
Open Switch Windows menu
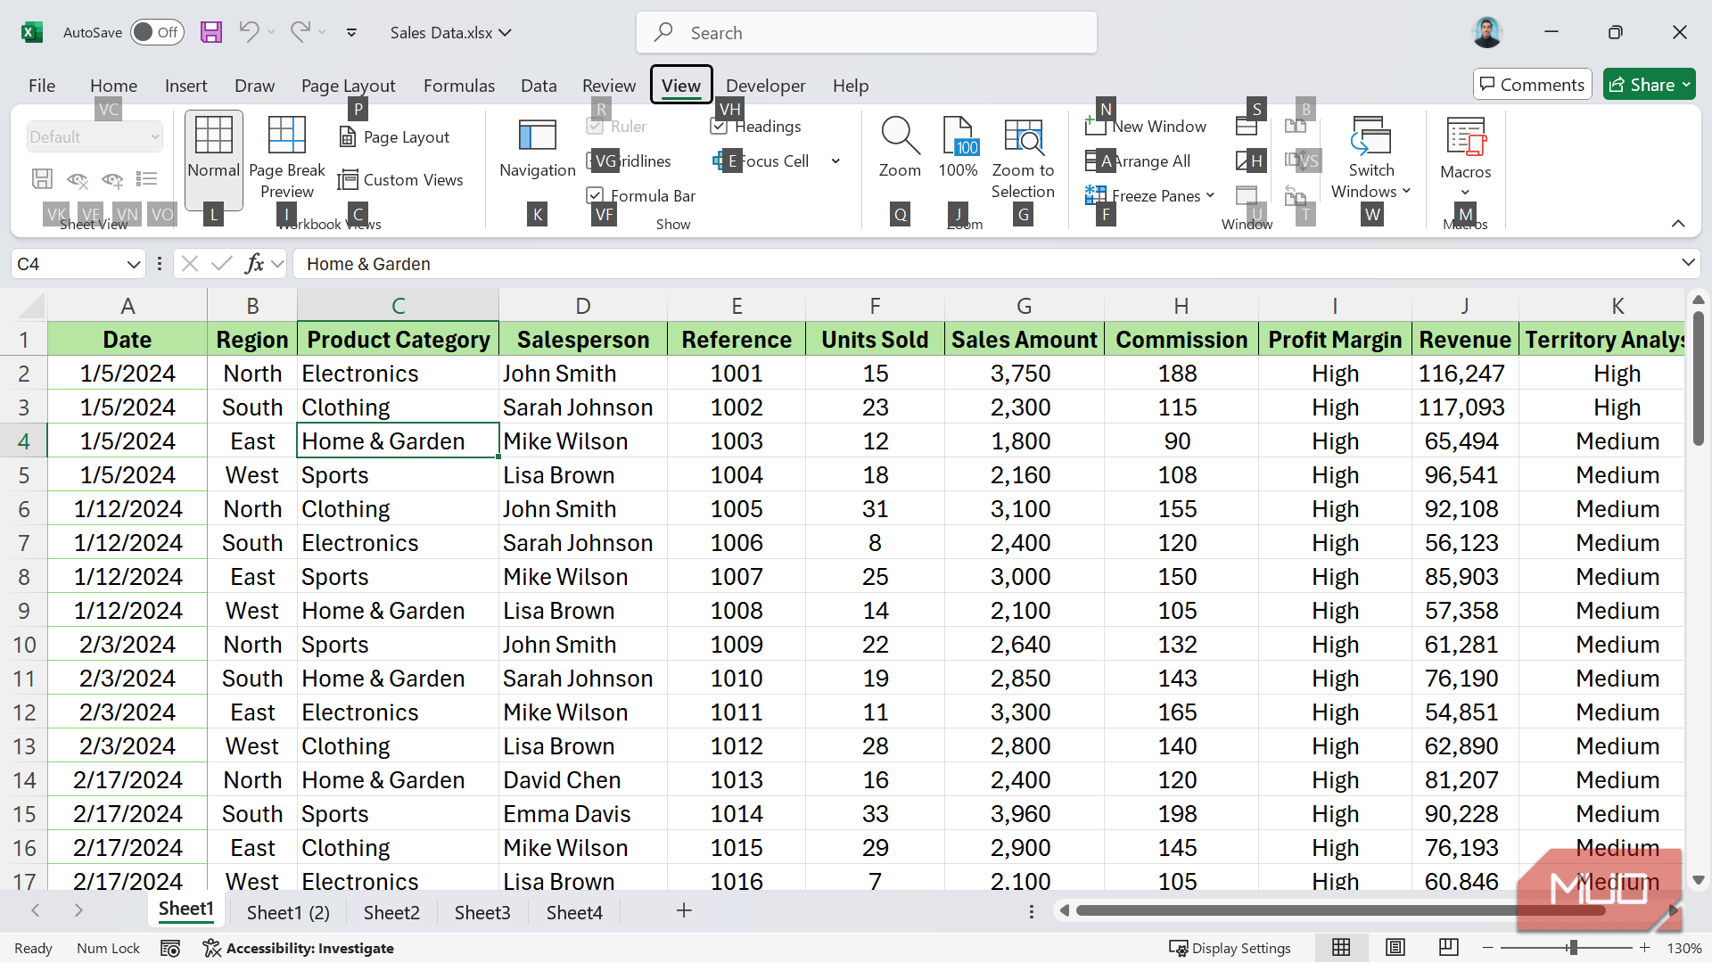pyautogui.click(x=1370, y=158)
